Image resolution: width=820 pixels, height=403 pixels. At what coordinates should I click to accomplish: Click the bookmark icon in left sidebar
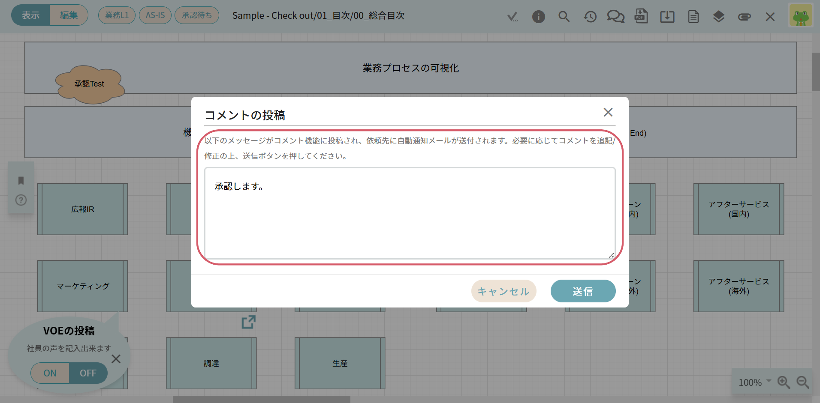pyautogui.click(x=21, y=181)
